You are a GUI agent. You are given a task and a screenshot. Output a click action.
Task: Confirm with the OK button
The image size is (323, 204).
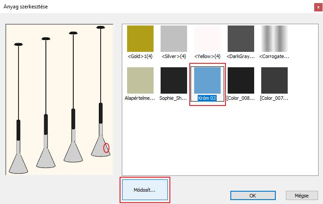click(253, 196)
